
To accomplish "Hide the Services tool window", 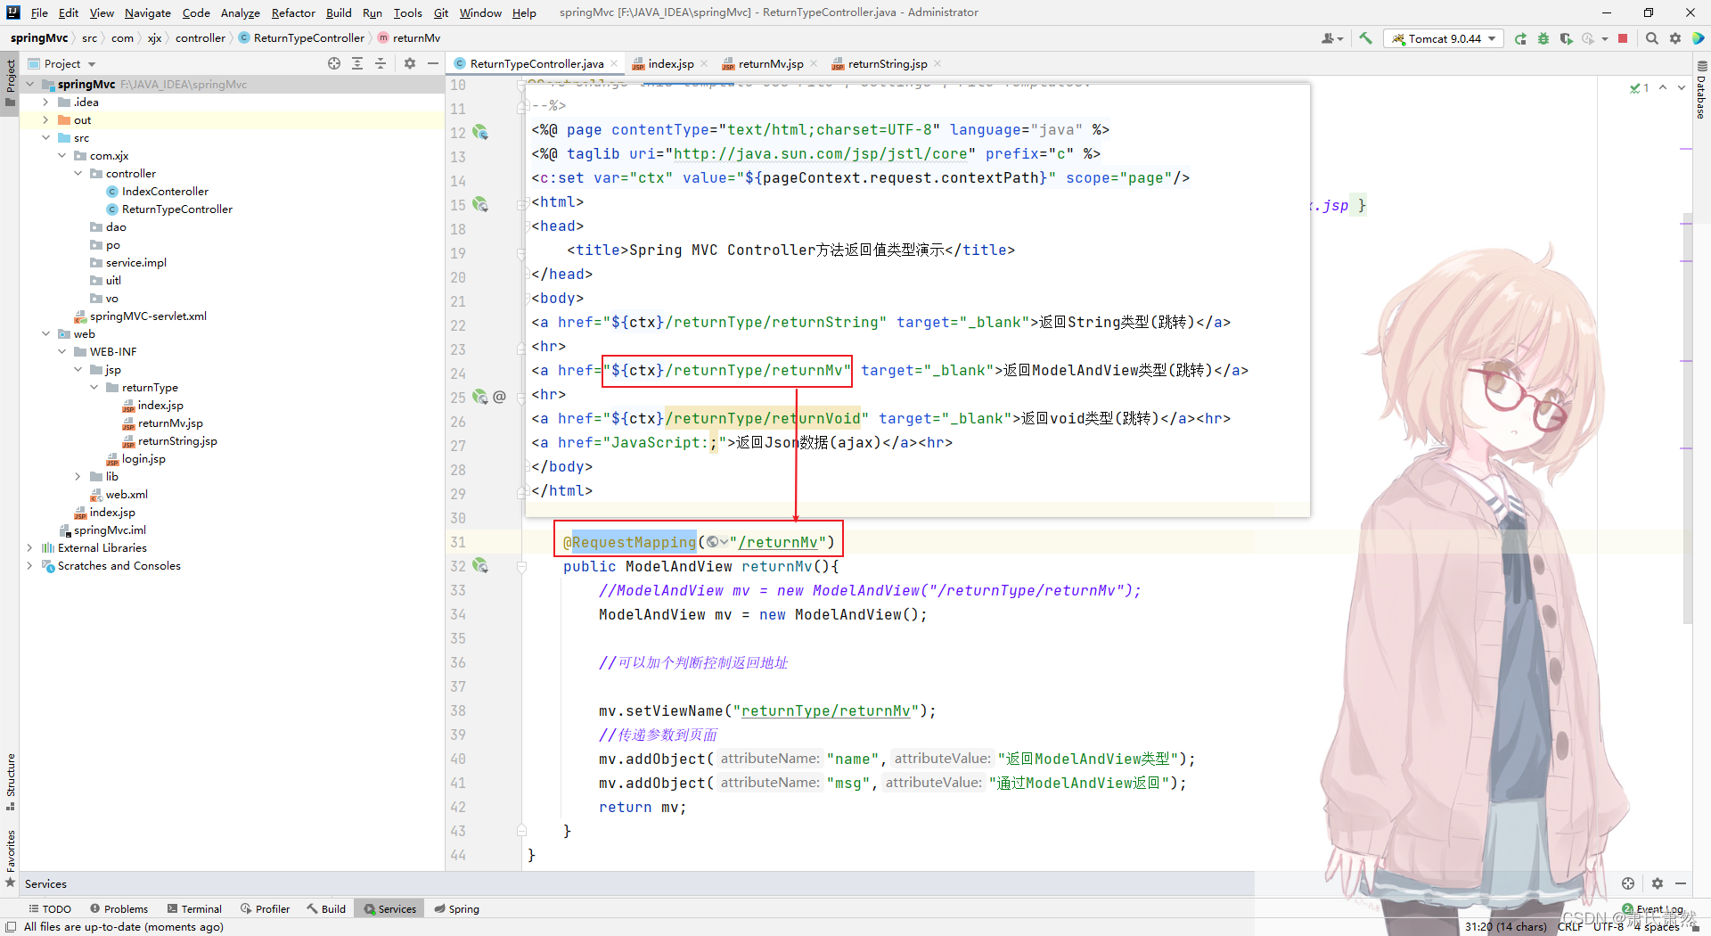I will [x=1681, y=883].
